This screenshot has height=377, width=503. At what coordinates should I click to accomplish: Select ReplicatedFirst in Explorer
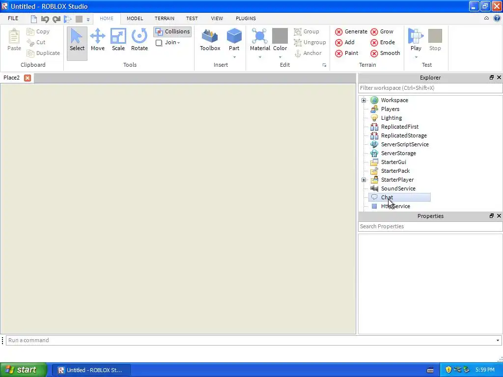(400, 127)
